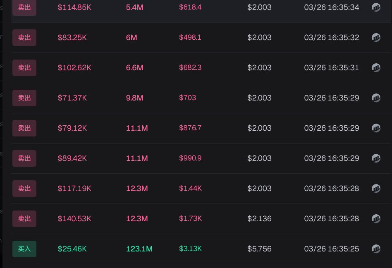Click the $2.136 price

(260, 218)
